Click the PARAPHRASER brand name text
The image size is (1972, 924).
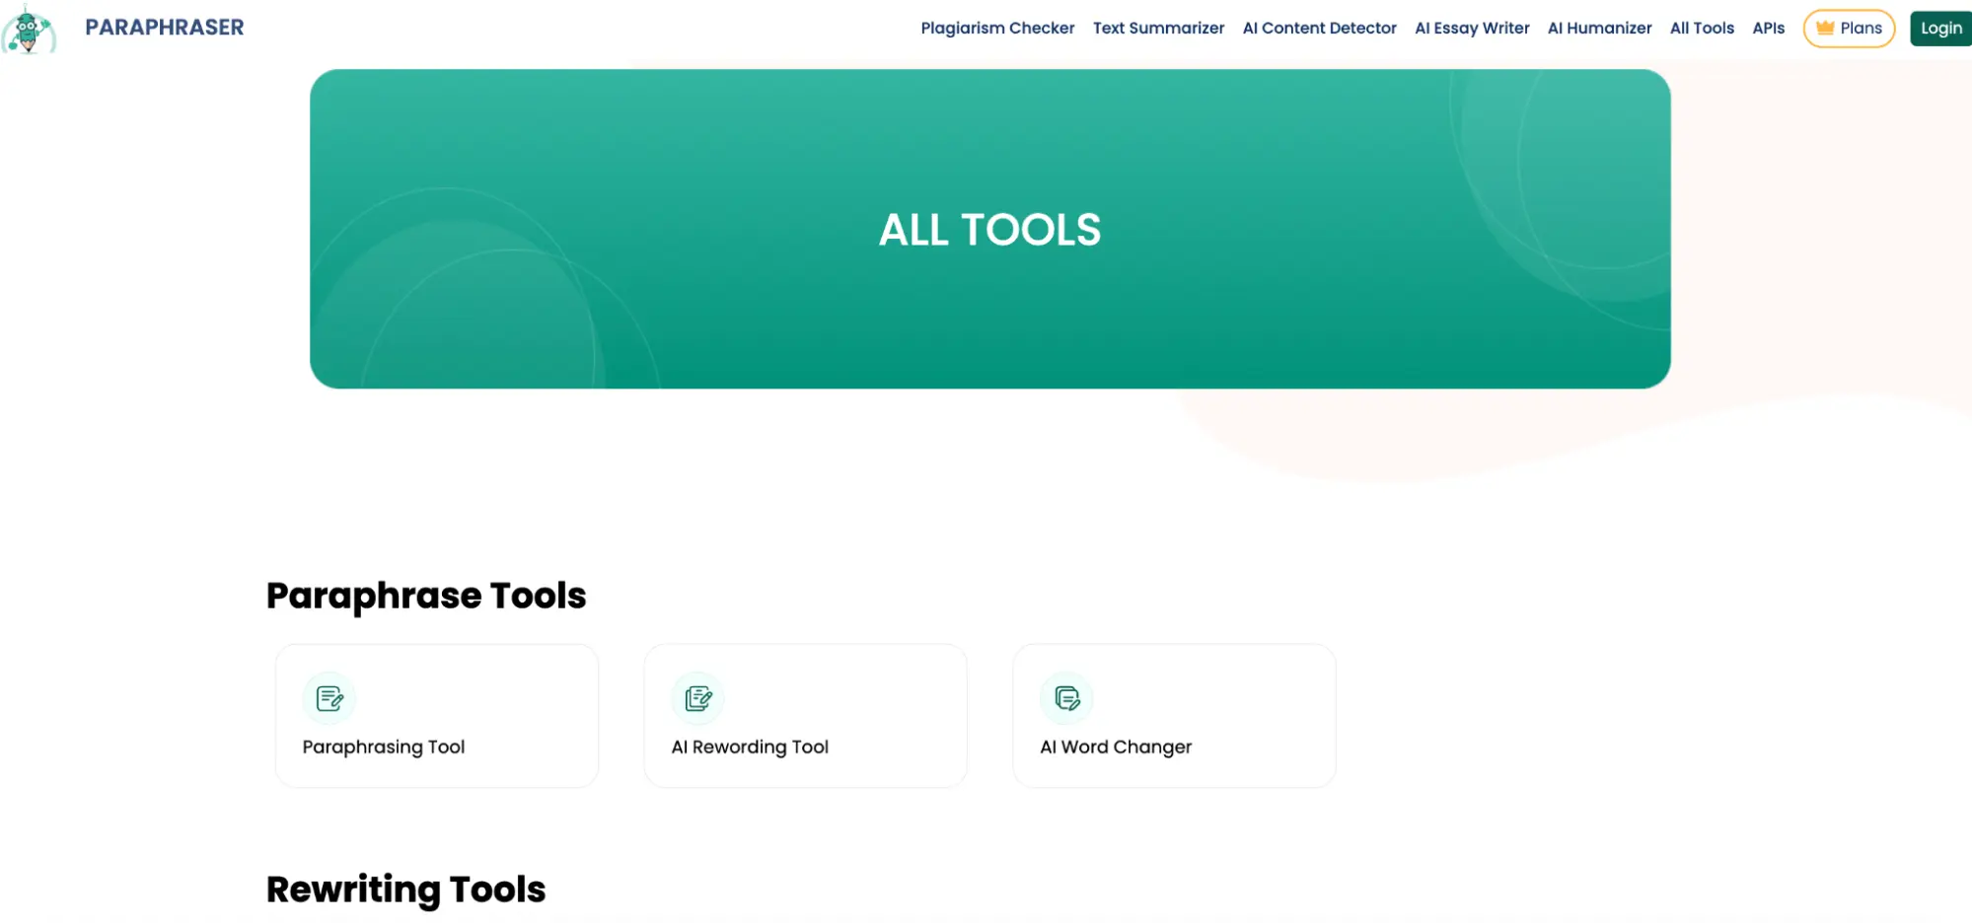click(x=164, y=28)
